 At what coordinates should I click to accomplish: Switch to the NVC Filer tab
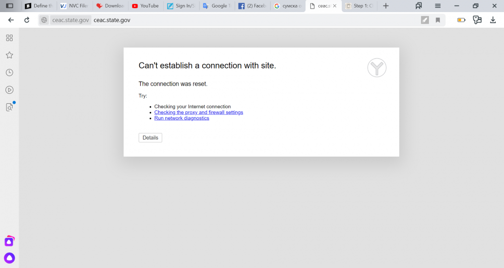coord(74,6)
